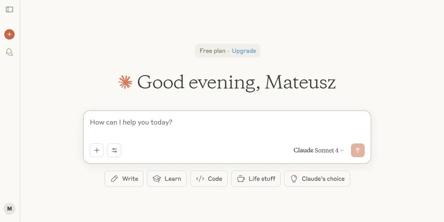Open the M user profile avatar
444x222 pixels.
click(9, 209)
